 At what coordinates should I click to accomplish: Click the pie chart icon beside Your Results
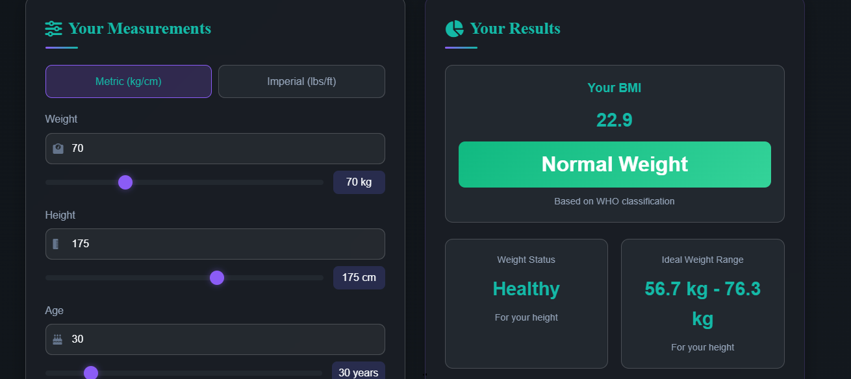(453, 28)
